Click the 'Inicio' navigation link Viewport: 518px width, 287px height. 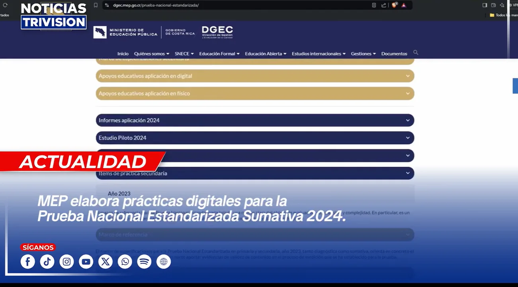[123, 54]
